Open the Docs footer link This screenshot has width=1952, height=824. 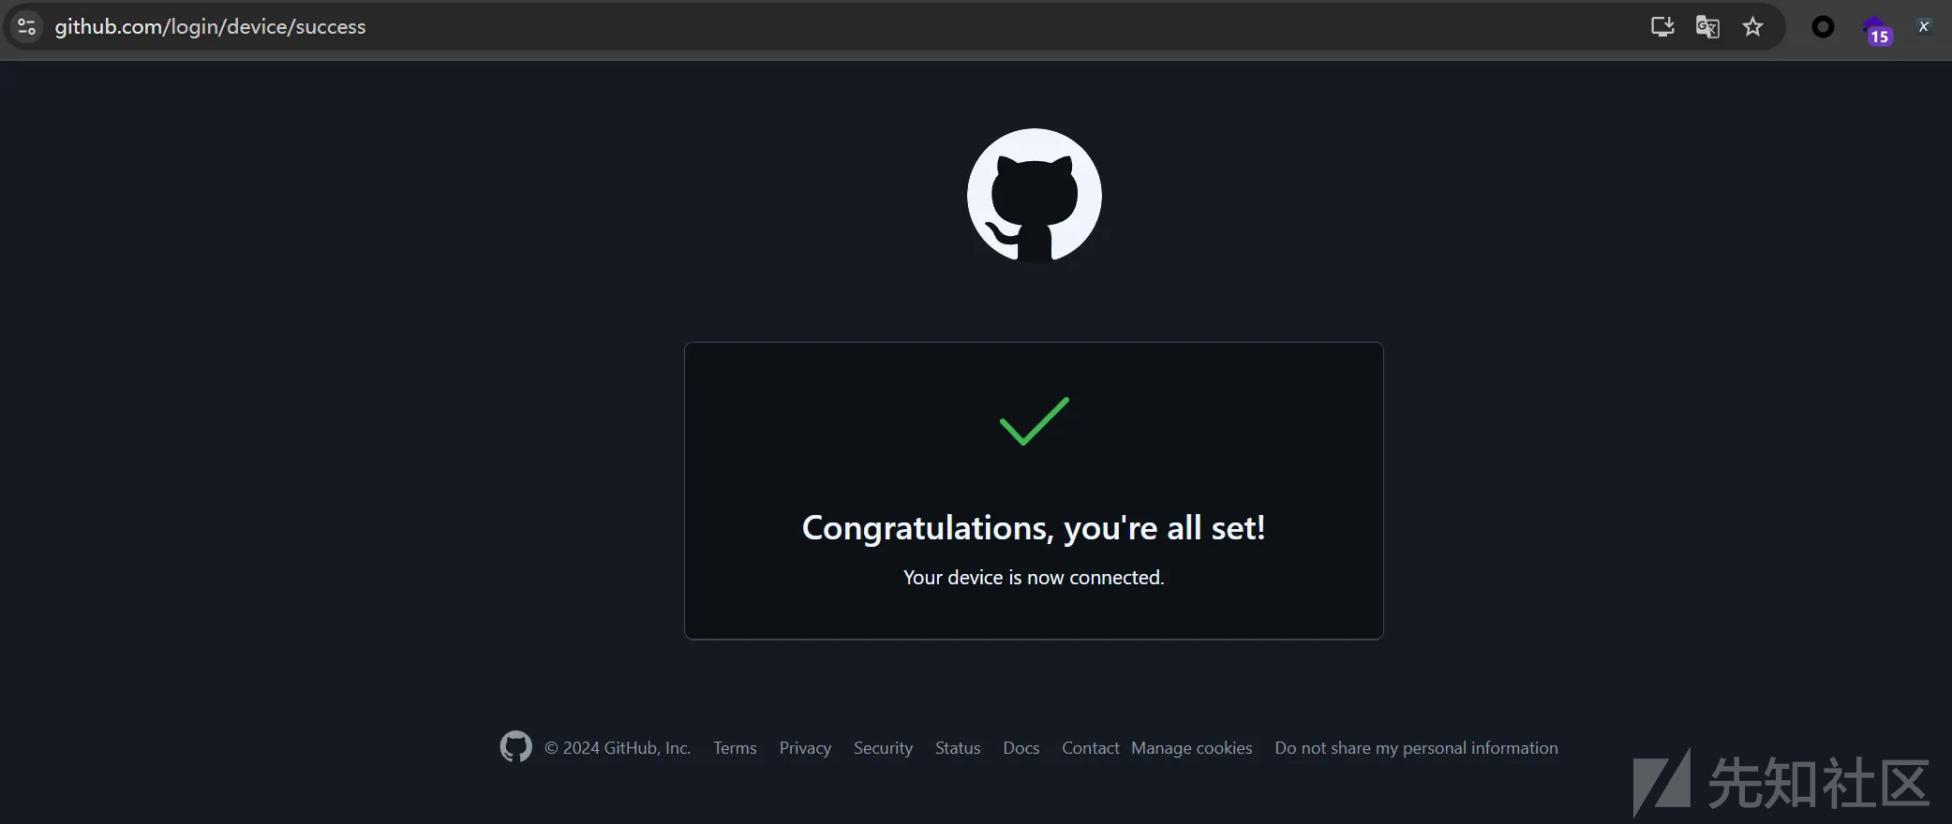point(1021,748)
